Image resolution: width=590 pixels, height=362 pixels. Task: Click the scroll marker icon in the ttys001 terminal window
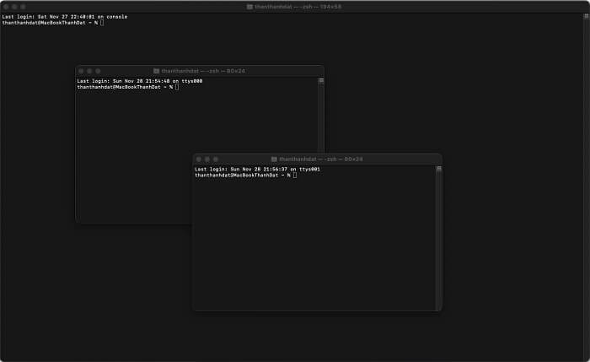439,169
